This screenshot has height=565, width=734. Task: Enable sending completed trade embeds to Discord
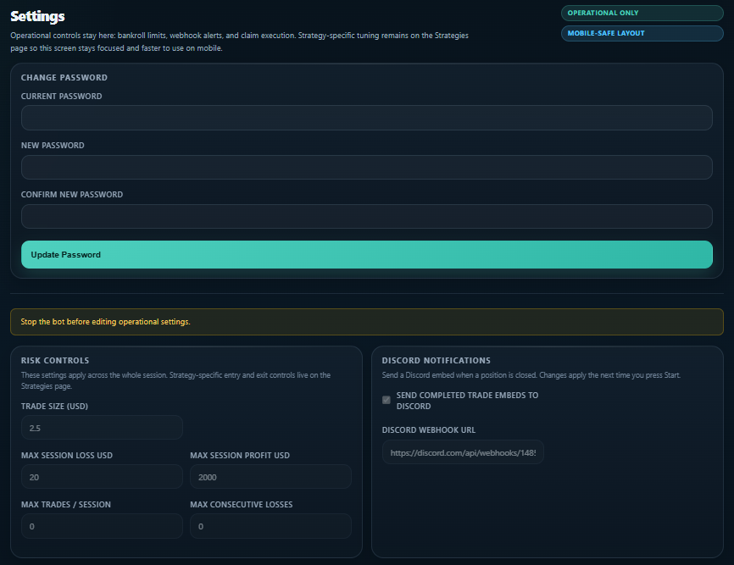(x=386, y=399)
